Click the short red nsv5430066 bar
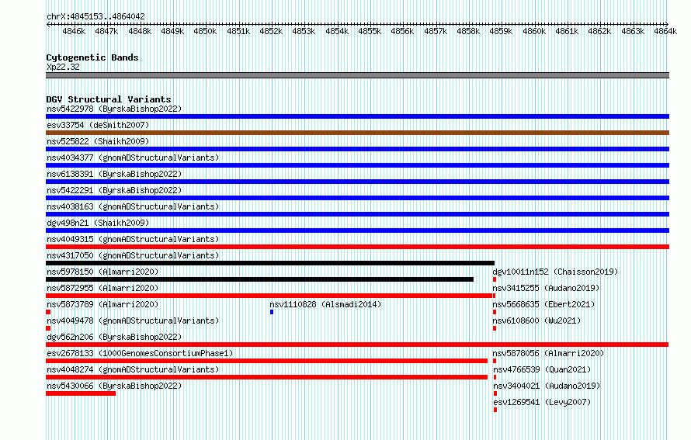The width and height of the screenshot is (691, 440). pos(81,393)
